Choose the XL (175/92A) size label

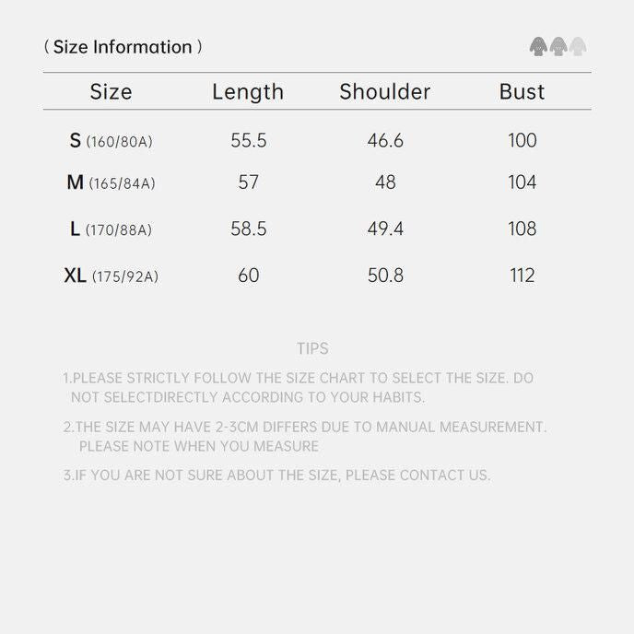(x=111, y=276)
